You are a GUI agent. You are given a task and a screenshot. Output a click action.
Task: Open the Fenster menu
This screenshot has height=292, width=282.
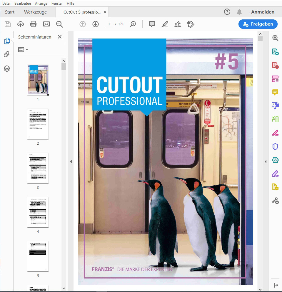[x=57, y=4]
